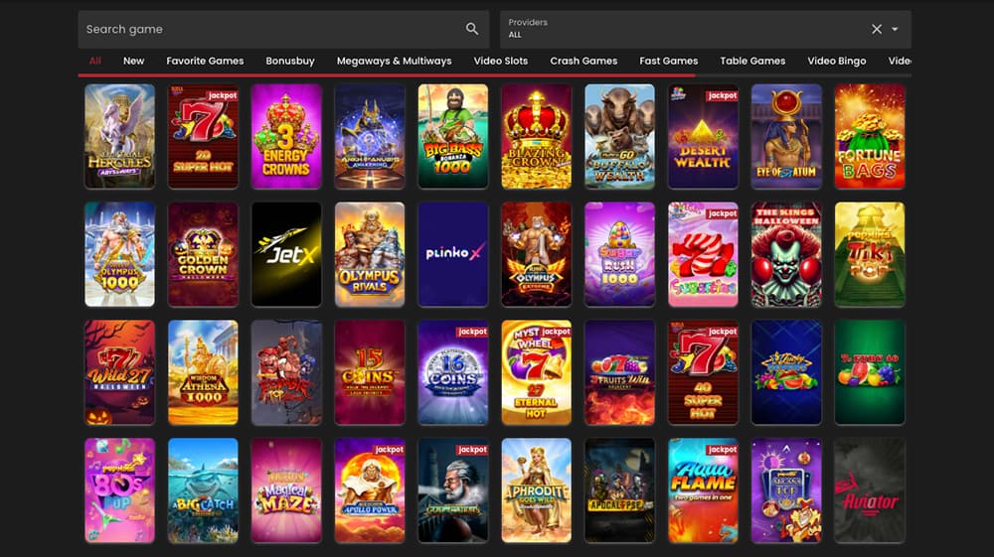The height and width of the screenshot is (557, 994).
Task: Show Megaways & Multiways games
Action: tap(395, 61)
